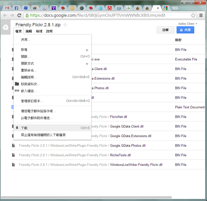
Task: Open the 說明 menu
Action: click(x=49, y=31)
